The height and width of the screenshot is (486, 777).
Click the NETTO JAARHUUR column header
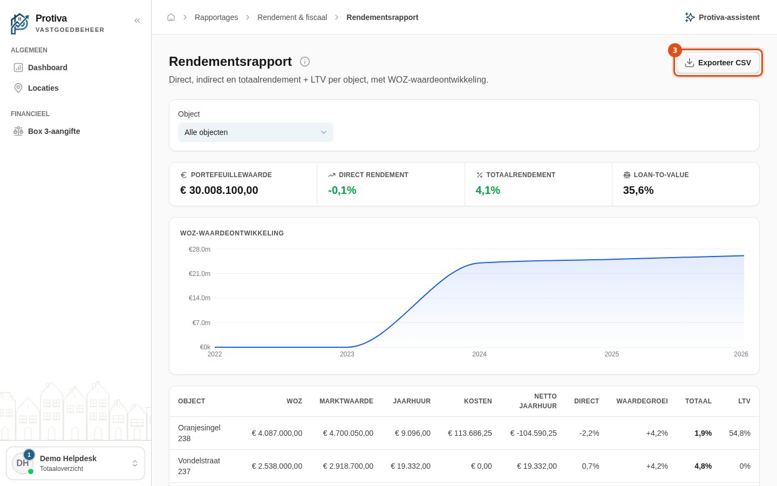538,401
